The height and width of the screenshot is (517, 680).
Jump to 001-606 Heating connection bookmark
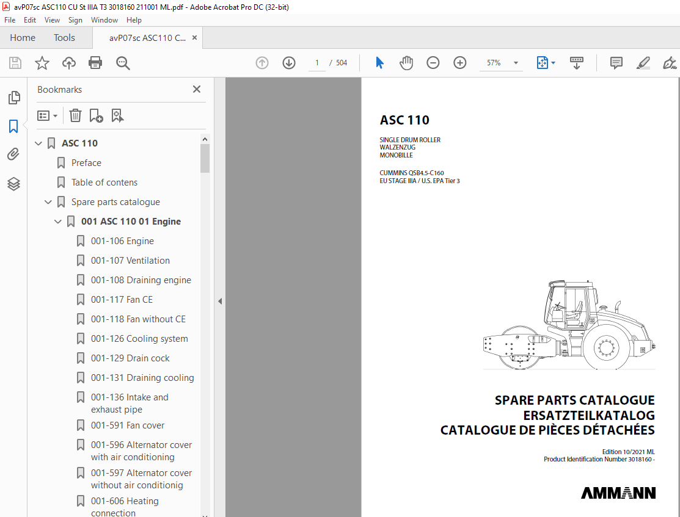(125, 507)
